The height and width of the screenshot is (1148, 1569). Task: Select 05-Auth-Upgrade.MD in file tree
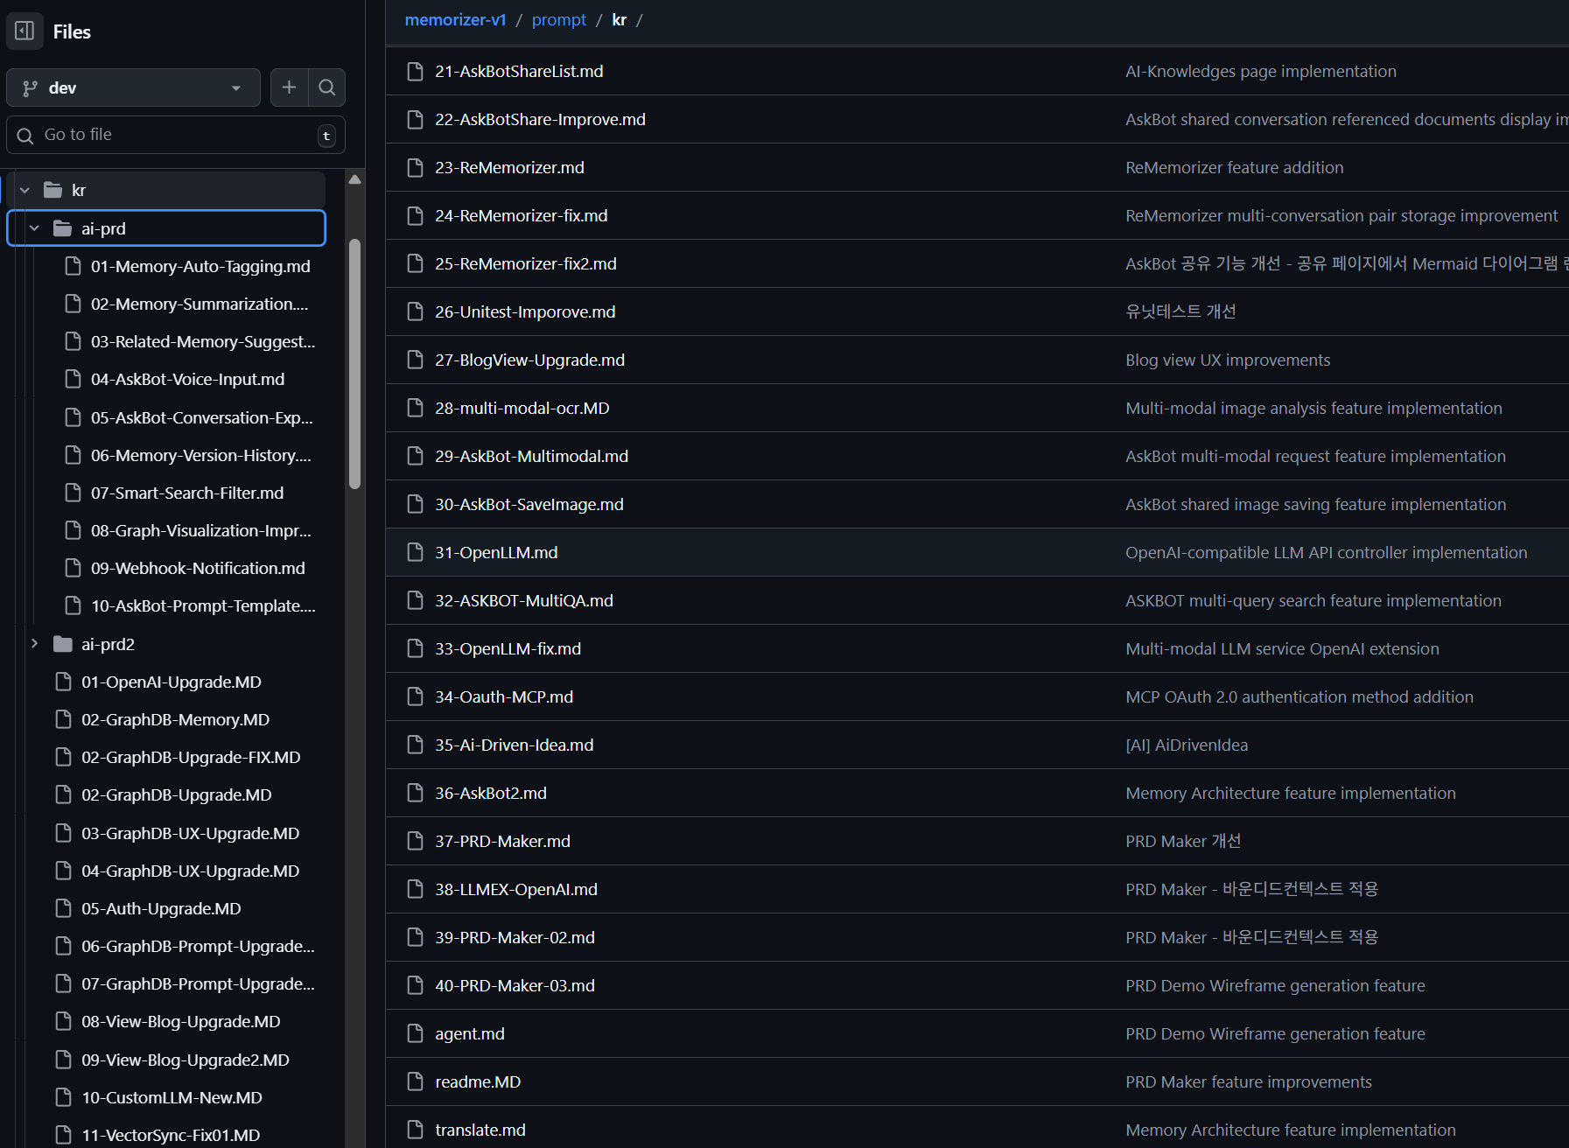[x=161, y=909]
